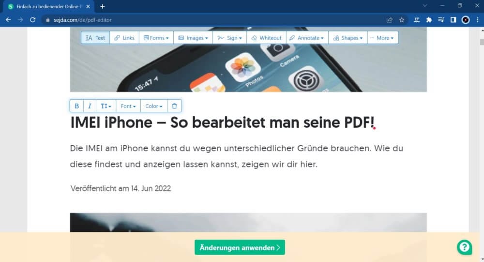Click the browser forward arrow
Screen dimensions: 484x262
(20, 20)
